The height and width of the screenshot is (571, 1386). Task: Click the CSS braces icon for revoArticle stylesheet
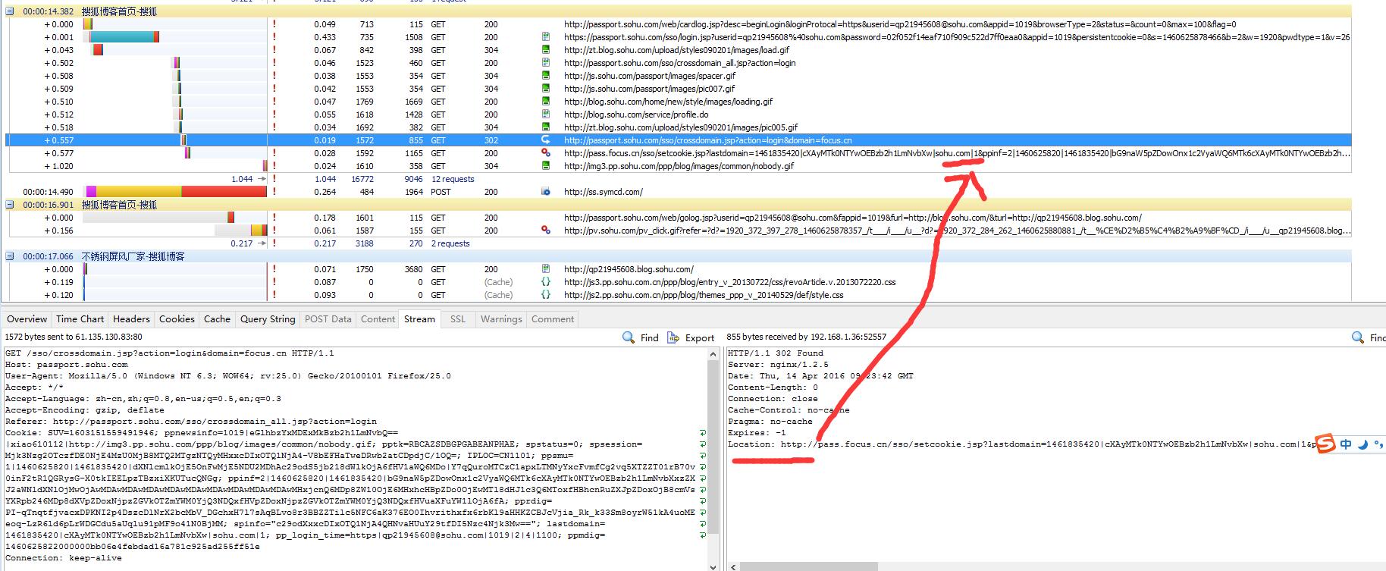545,282
